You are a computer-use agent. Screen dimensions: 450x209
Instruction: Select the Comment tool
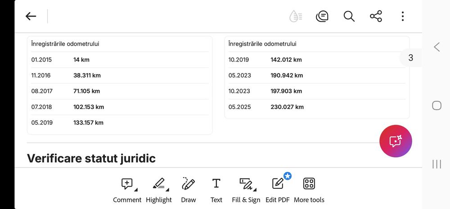tap(127, 184)
